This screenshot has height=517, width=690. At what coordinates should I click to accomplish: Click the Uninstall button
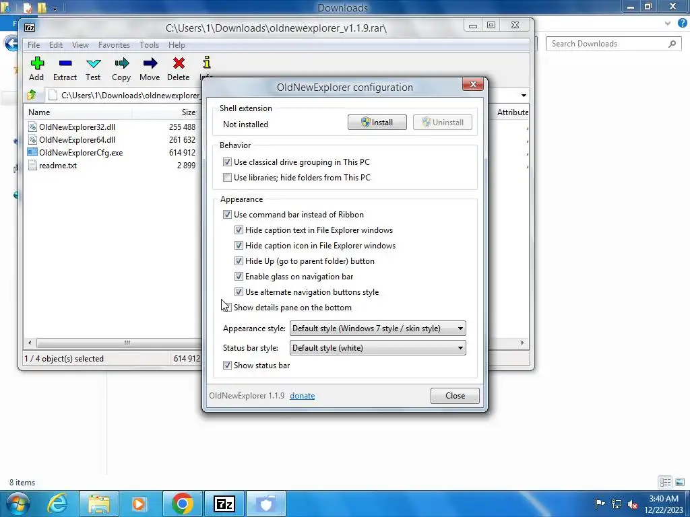pyautogui.click(x=442, y=123)
